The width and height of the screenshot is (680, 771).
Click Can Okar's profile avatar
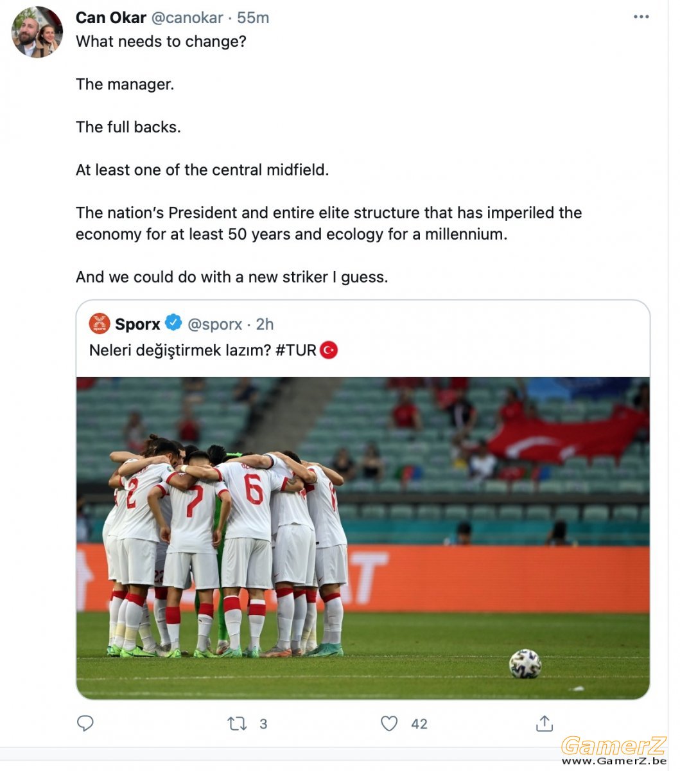[x=37, y=32]
